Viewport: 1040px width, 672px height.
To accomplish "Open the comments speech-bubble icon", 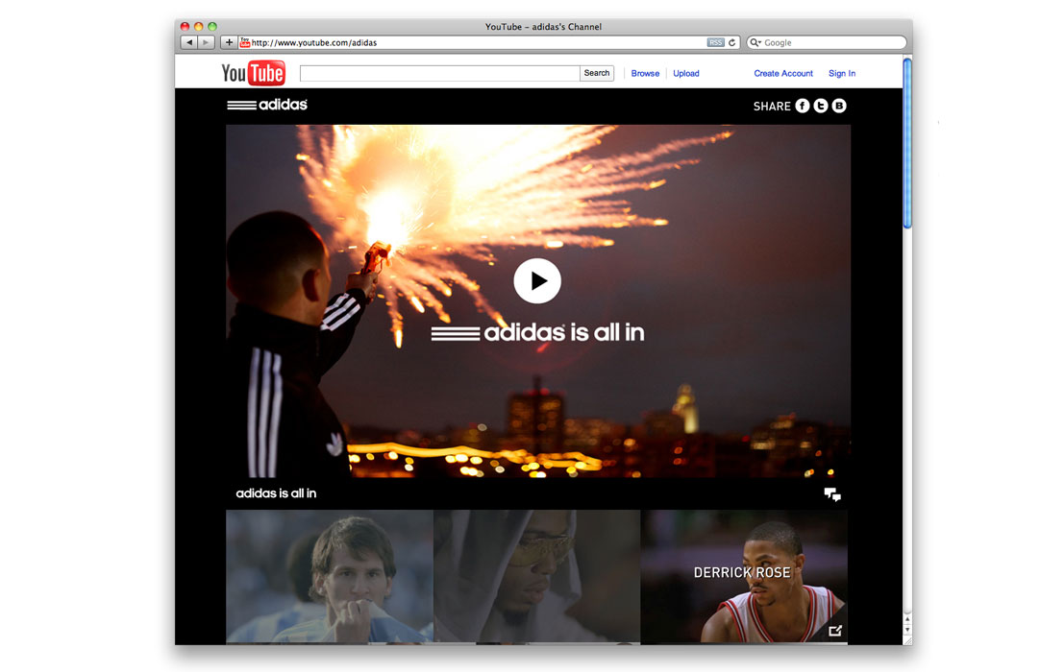I will coord(832,494).
